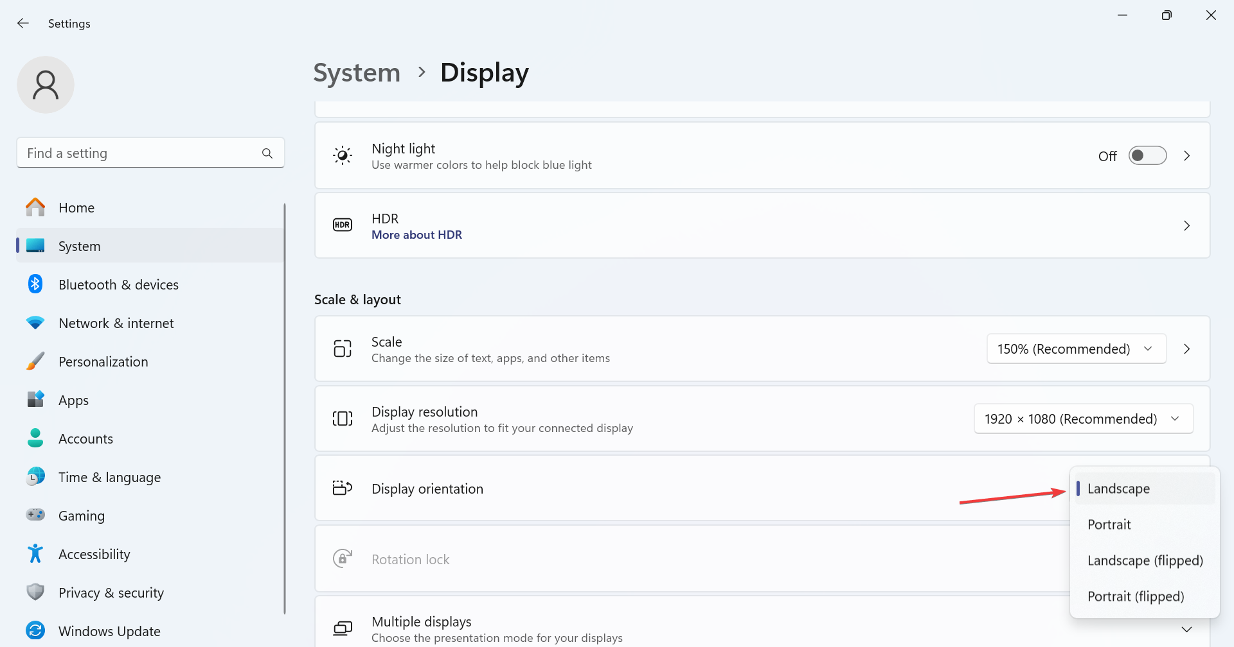Click the sidebar vertical scrollbar
Image resolution: width=1234 pixels, height=647 pixels.
[284, 408]
